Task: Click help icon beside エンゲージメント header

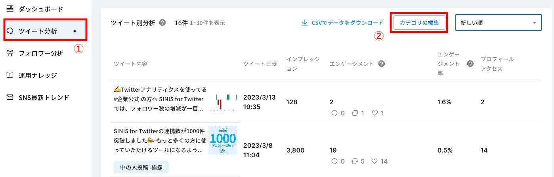Action: pyautogui.click(x=382, y=64)
